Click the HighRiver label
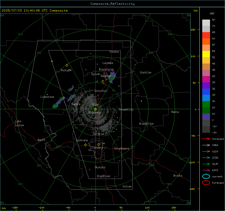 pos(104,176)
